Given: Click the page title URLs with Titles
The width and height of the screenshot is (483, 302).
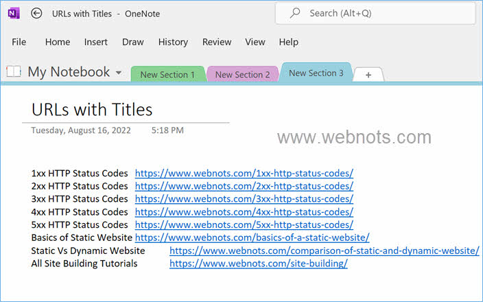Looking at the screenshot, I should pos(92,109).
